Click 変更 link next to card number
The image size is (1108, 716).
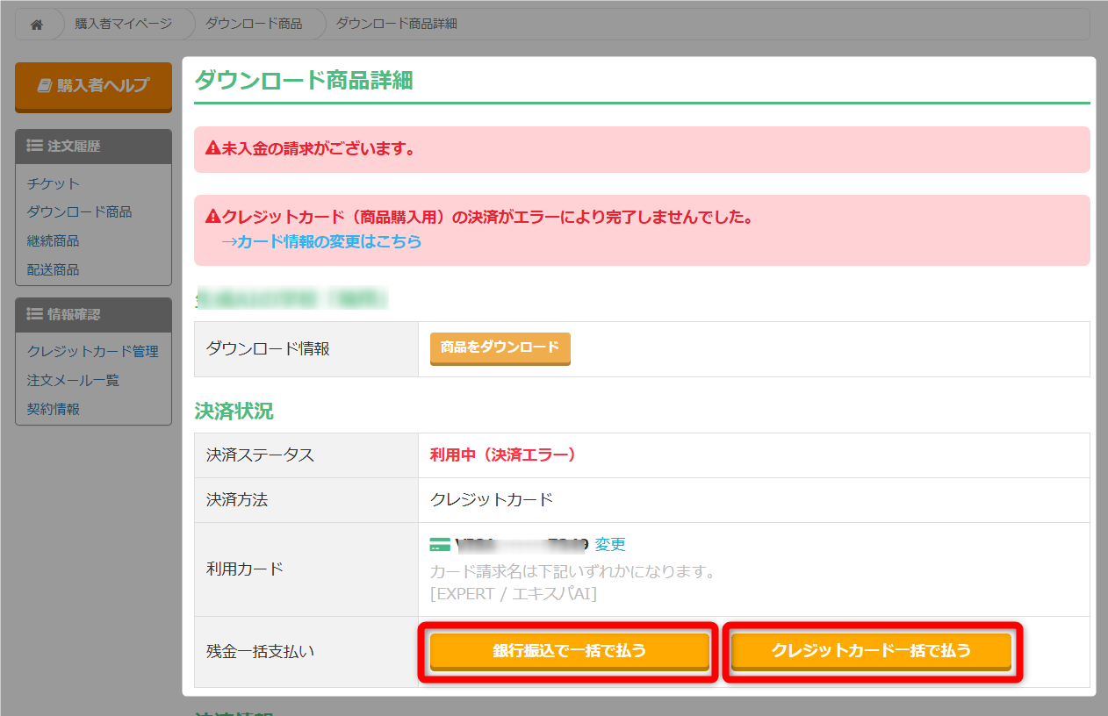(610, 545)
